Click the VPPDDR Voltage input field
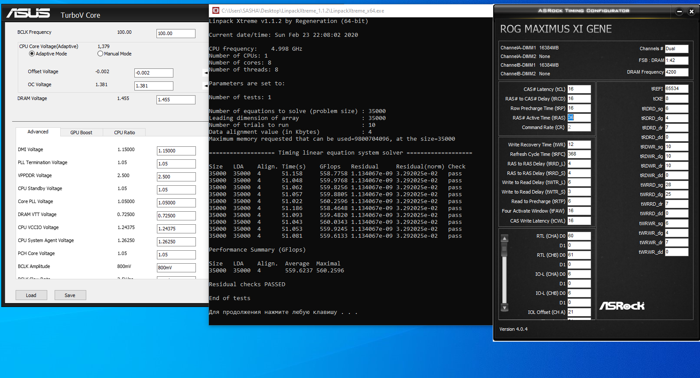The height and width of the screenshot is (378, 700). 176,177
